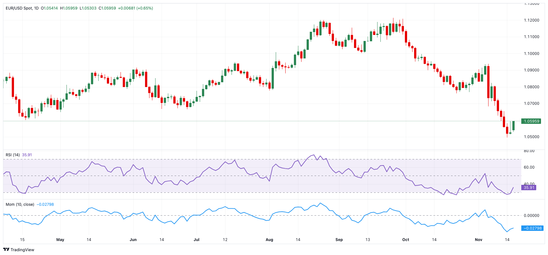Click the +0.00681 (+0.65%) change value
This screenshot has width=548, height=255.
click(135, 8)
